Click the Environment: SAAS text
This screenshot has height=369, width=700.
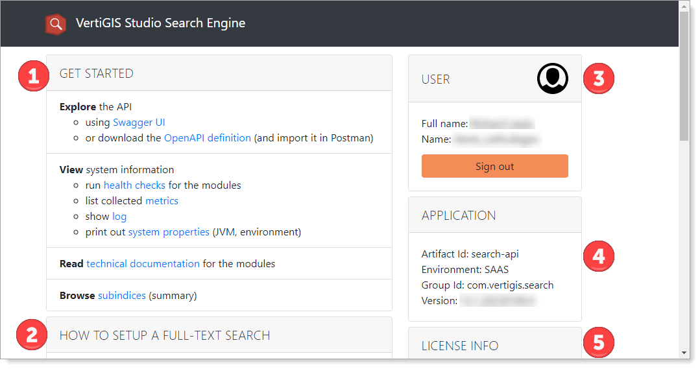point(465,270)
